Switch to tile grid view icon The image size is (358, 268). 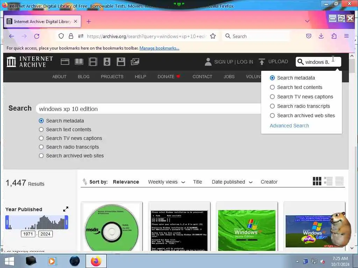[x=317, y=181]
